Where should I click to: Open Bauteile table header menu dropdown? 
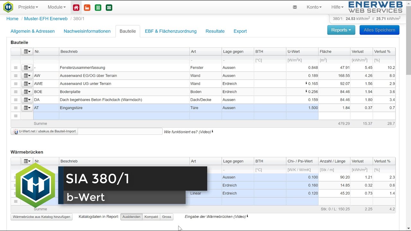(x=27, y=51)
